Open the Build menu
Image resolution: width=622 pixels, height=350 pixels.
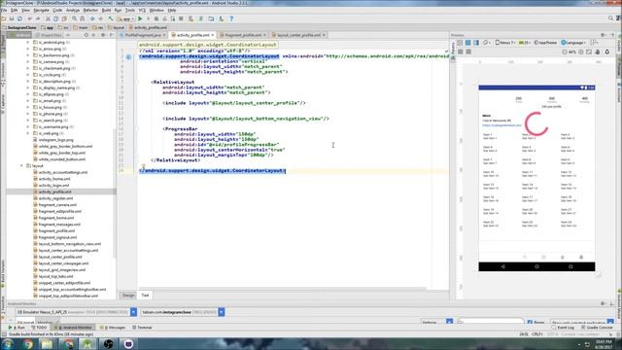[x=106, y=10]
